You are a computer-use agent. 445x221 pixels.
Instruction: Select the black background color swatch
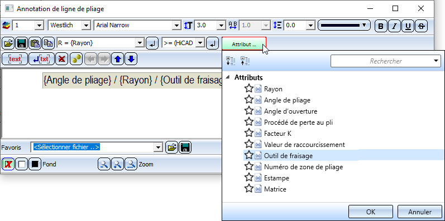(x=35, y=164)
